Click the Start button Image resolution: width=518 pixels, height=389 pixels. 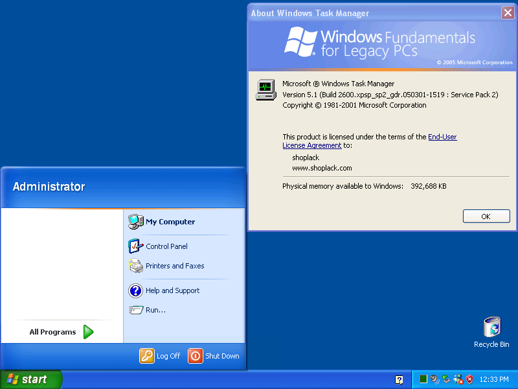[x=31, y=379]
